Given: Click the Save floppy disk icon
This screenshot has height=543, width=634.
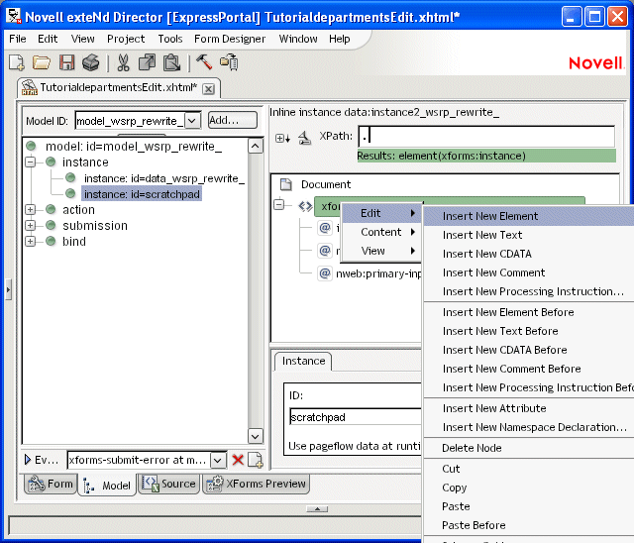Looking at the screenshot, I should coord(66,62).
